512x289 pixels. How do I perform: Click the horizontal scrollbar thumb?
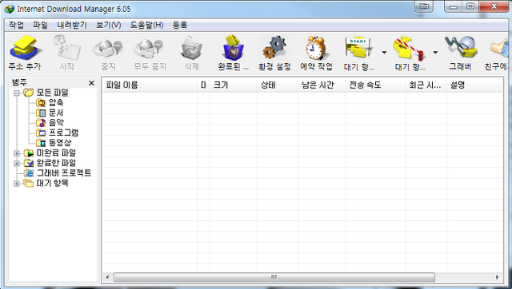tap(274, 277)
